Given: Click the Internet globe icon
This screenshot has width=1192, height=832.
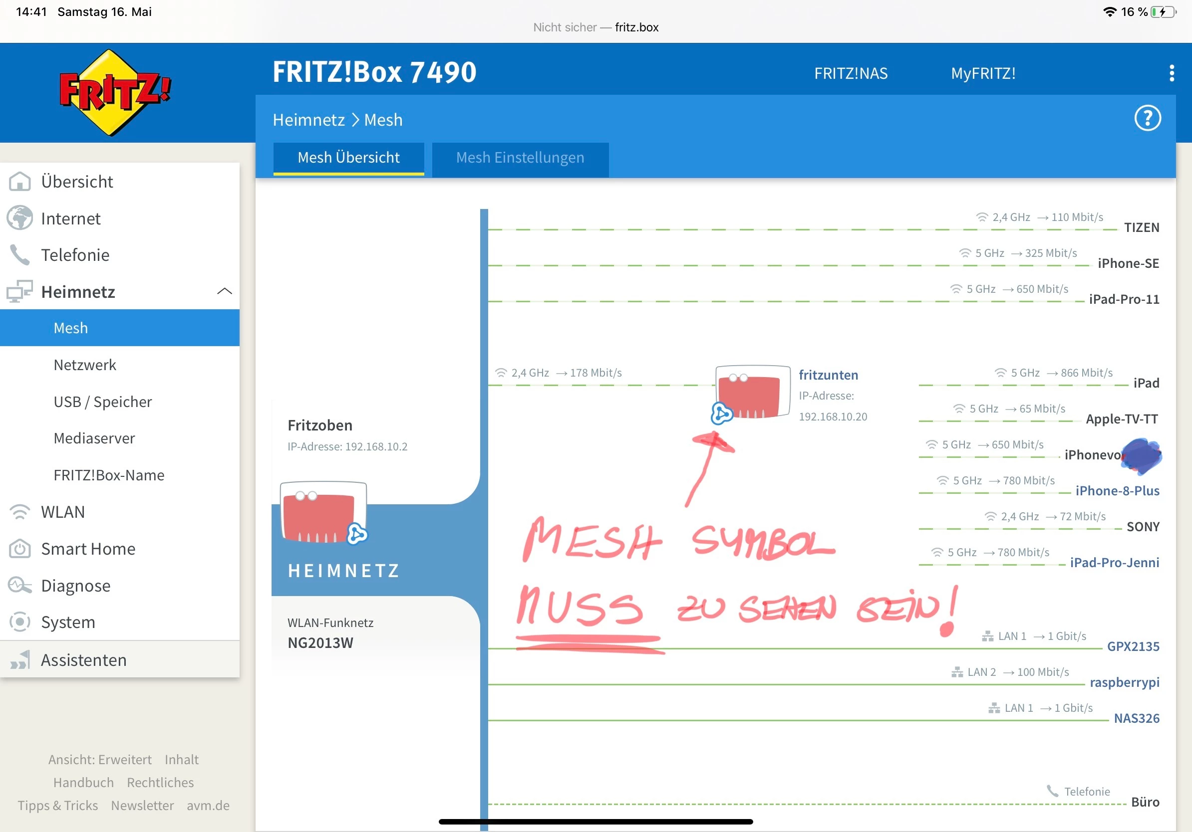Looking at the screenshot, I should pos(20,218).
